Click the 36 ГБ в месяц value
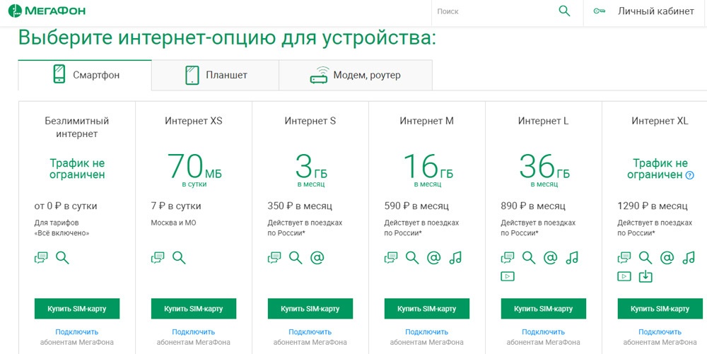This screenshot has width=707, height=354. click(x=544, y=170)
